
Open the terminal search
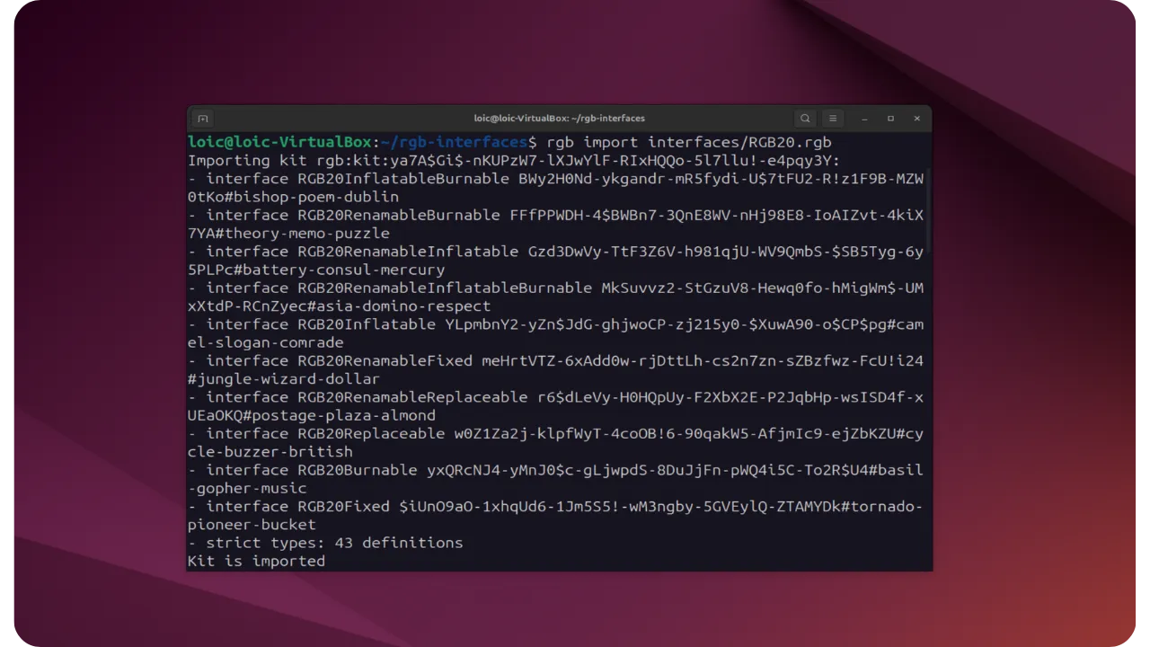(x=805, y=118)
